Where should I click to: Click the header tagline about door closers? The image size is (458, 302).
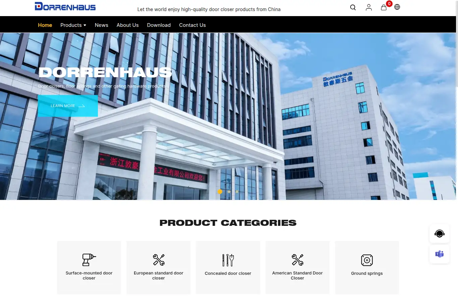209,9
